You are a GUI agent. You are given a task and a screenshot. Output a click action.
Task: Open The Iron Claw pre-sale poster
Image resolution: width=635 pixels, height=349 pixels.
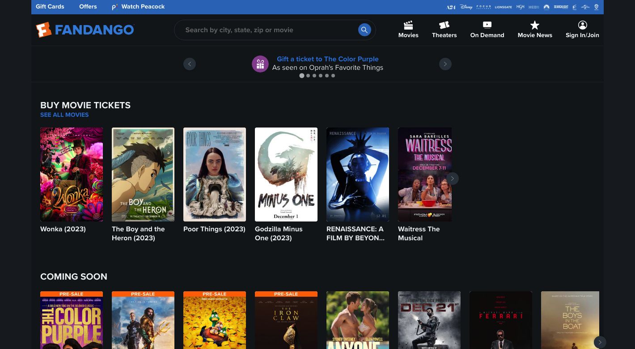(286, 320)
